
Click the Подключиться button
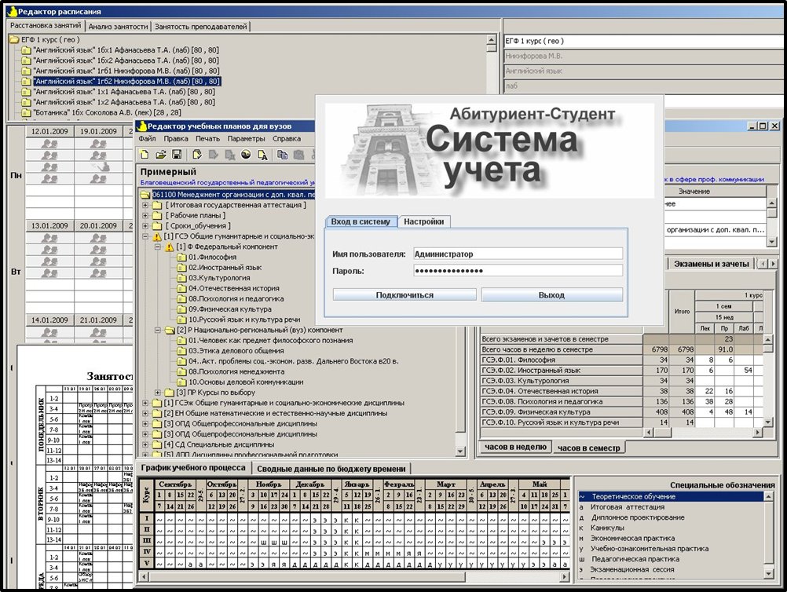coord(404,295)
